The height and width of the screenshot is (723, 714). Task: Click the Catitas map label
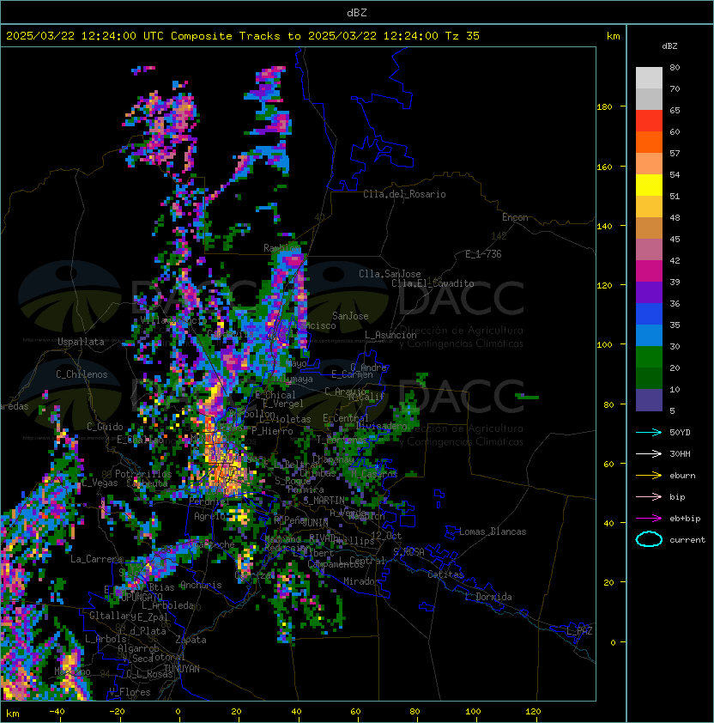pos(445,574)
